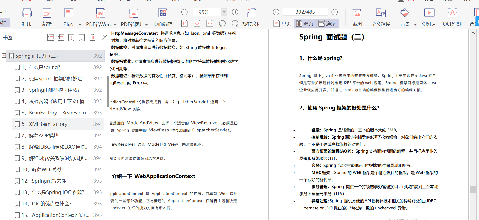Jump to bookmark '5、BeanFactory – BeanFacto...'
This screenshot has width=479, height=220.
pos(55,113)
